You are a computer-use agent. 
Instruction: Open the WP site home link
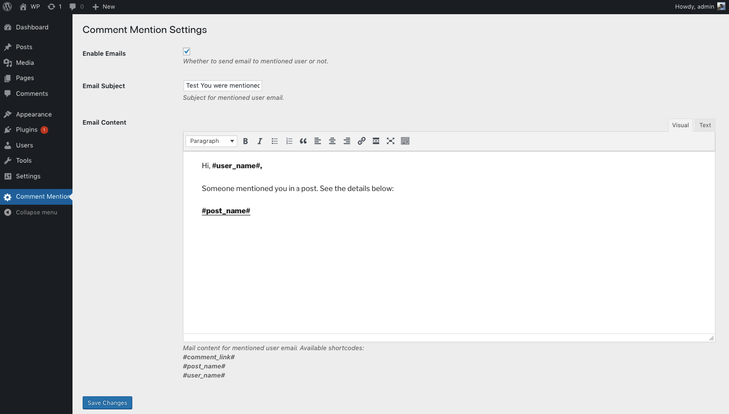coord(29,7)
